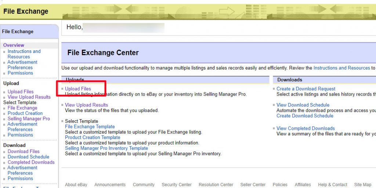Open About eBay footer link

click(x=76, y=185)
